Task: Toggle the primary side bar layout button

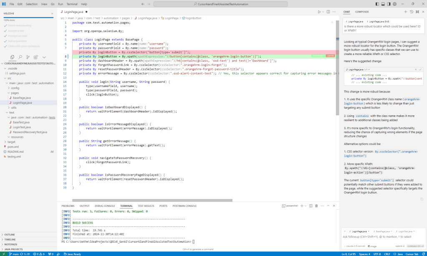Action: (377, 4)
